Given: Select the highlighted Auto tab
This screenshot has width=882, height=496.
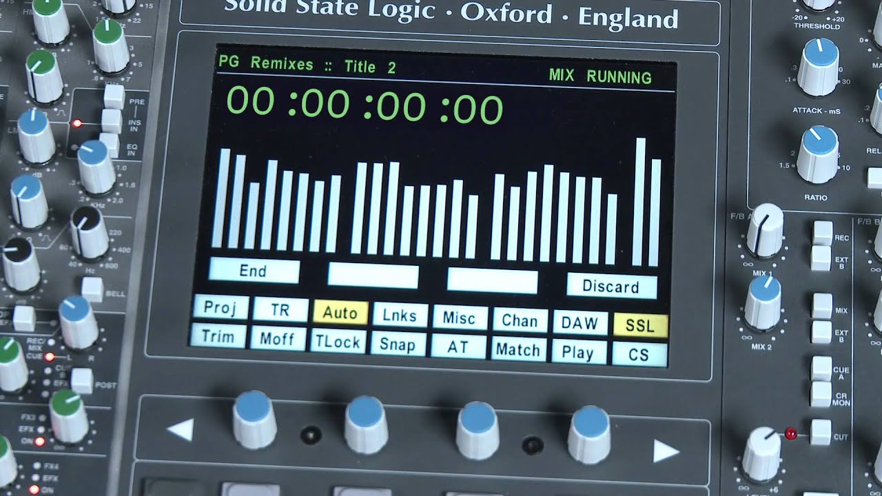Looking at the screenshot, I should [340, 313].
